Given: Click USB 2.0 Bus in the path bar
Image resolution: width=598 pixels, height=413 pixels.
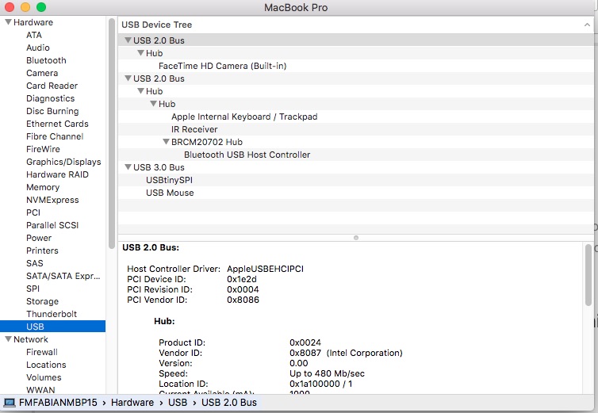Looking at the screenshot, I should tap(229, 403).
